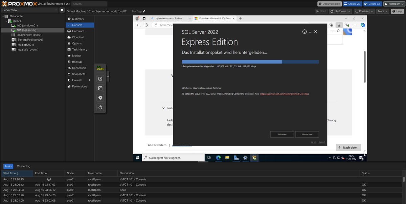Click the feedback smiley in SQL Server installer
The width and height of the screenshot is (406, 204).
[x=304, y=31]
